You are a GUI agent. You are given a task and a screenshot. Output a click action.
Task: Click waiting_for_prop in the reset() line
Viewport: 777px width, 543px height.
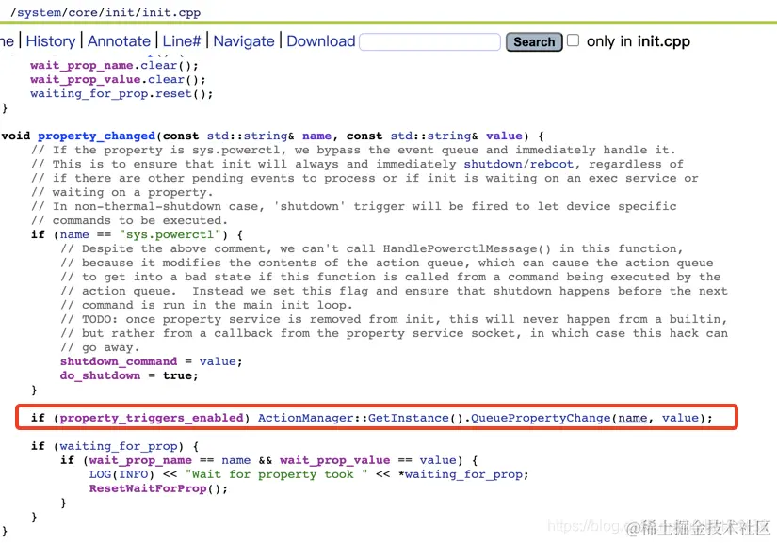[89, 93]
